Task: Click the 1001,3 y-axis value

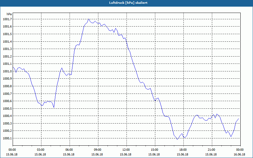Action: [7, 49]
